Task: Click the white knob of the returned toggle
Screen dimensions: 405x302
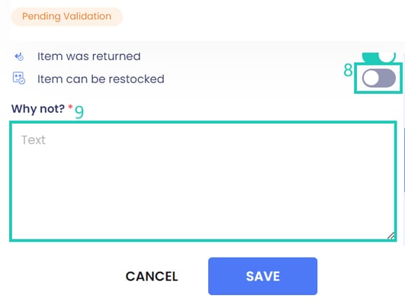Action: [387, 57]
